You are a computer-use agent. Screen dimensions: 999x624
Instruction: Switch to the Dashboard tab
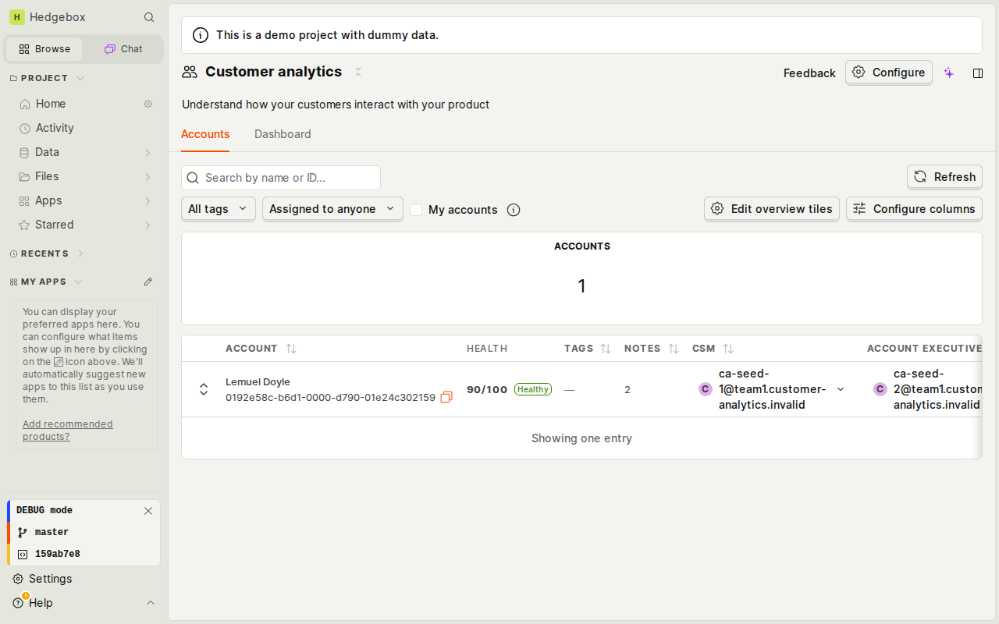[283, 134]
